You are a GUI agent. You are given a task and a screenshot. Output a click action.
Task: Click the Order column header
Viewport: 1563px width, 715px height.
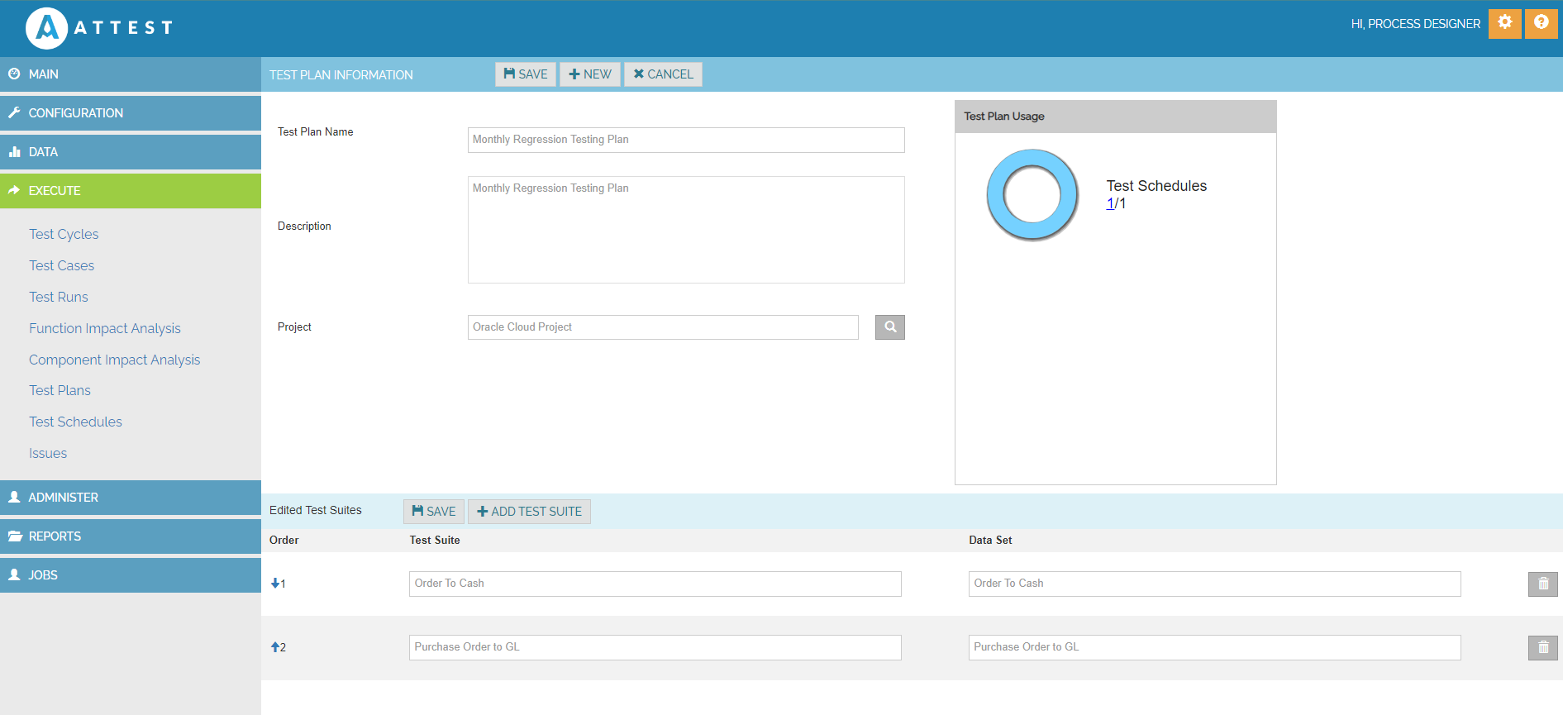[284, 541]
